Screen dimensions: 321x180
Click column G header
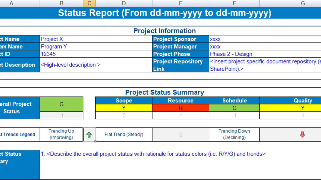[x=303, y=3]
